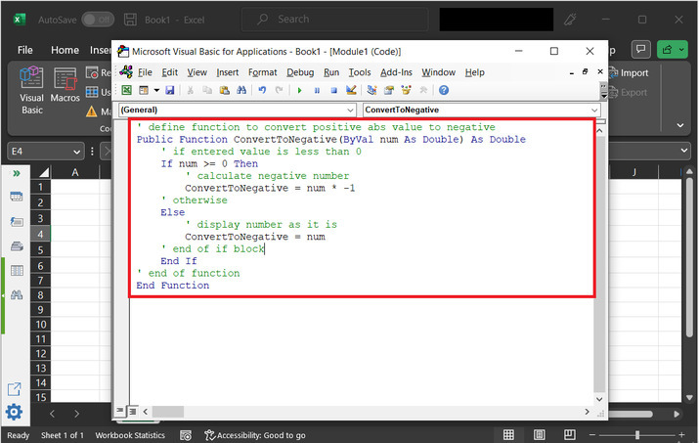Viewport: 699px width, 443px height.
Task: Select row 10 header in Excel
Action: pyautogui.click(x=40, y=325)
